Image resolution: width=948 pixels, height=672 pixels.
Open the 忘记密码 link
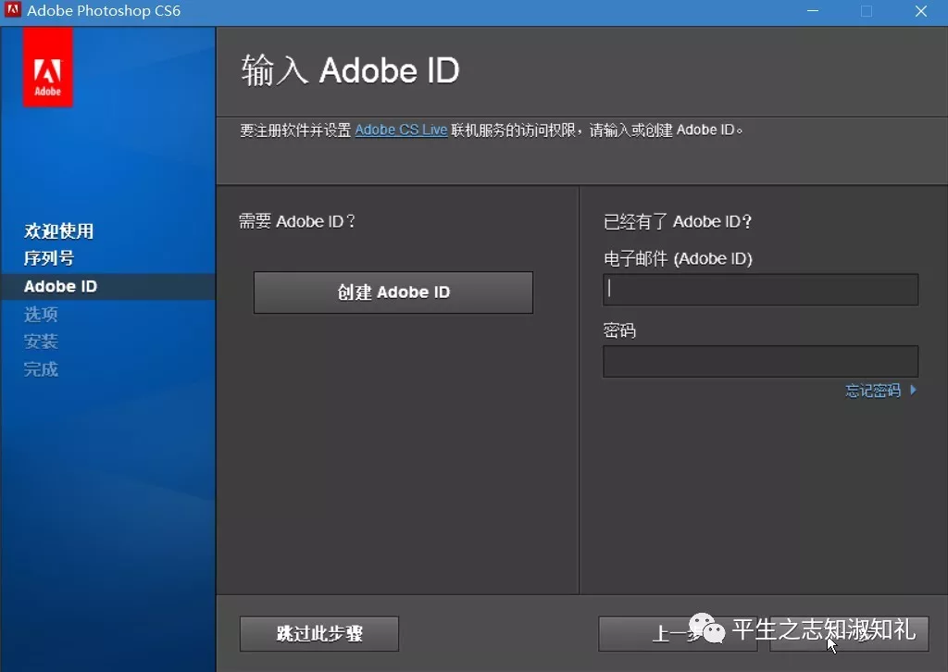click(880, 391)
